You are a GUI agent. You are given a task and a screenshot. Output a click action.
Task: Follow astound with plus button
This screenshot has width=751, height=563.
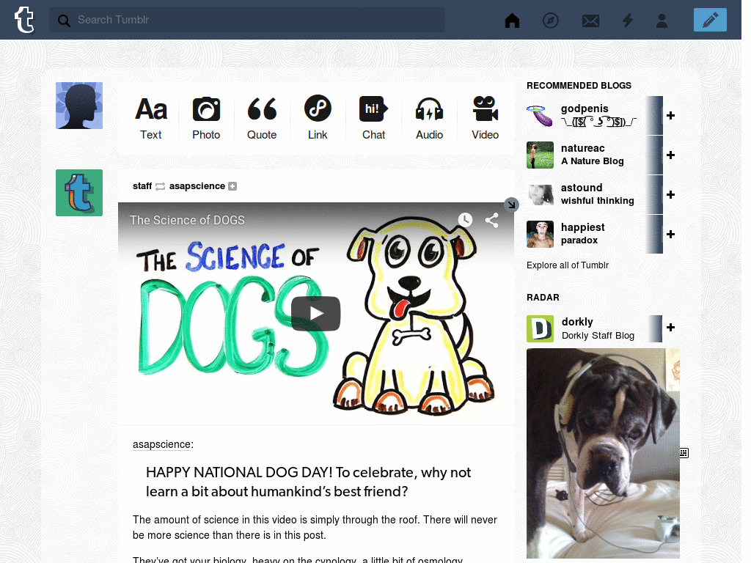point(670,194)
